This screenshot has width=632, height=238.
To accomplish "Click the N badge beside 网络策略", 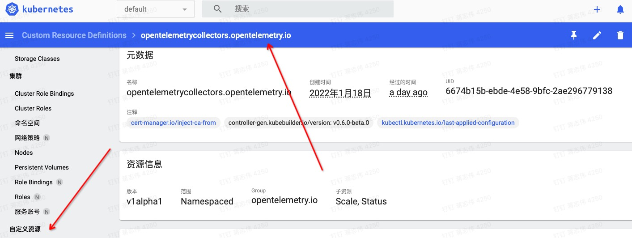I will click(47, 138).
